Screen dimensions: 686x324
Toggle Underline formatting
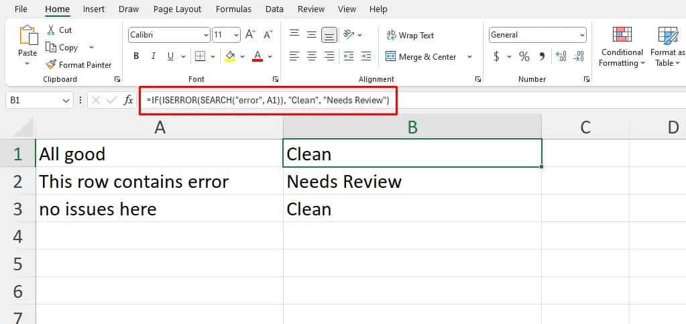pyautogui.click(x=170, y=56)
